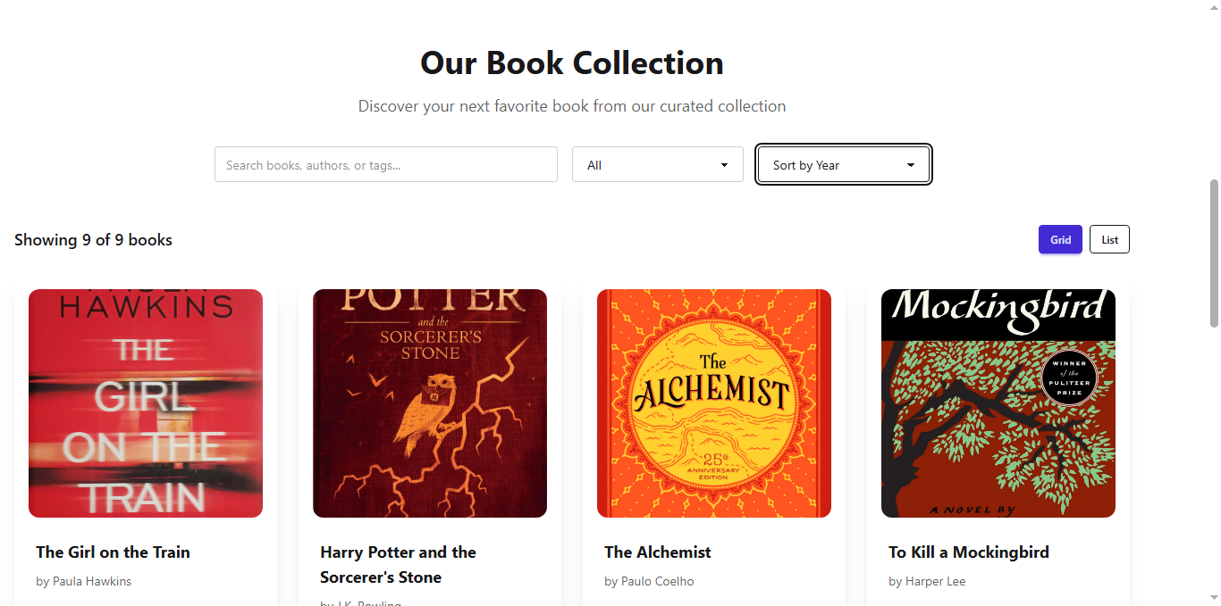The height and width of the screenshot is (606, 1221).
Task: Open The Girl on the Train cover
Action: pos(145,403)
